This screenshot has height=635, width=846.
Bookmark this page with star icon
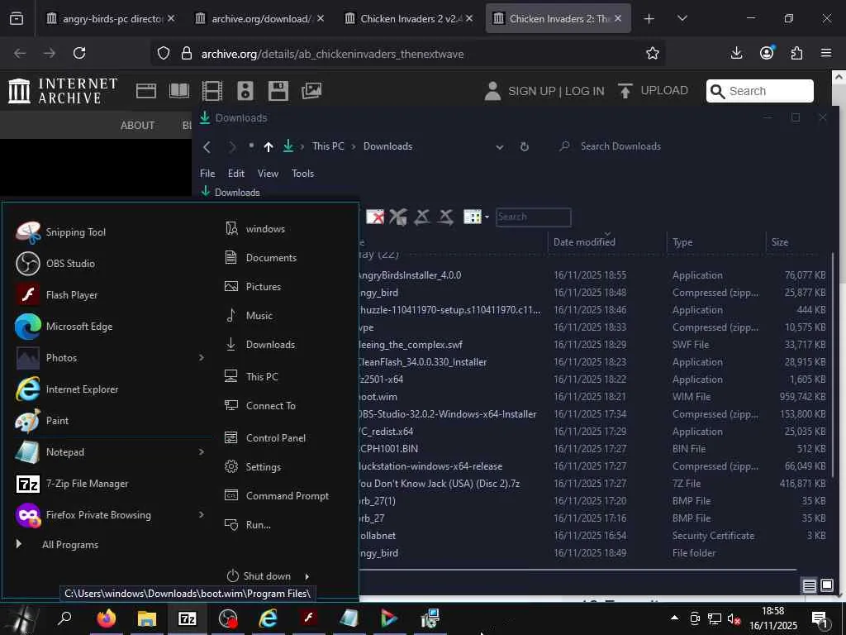pyautogui.click(x=653, y=54)
